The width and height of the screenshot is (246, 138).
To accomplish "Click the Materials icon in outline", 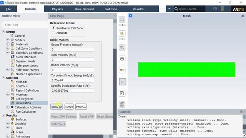I will point(13,44).
